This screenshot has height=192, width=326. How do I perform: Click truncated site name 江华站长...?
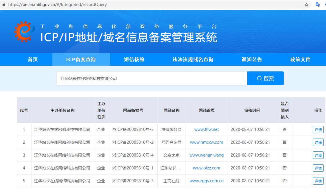pos(170,168)
